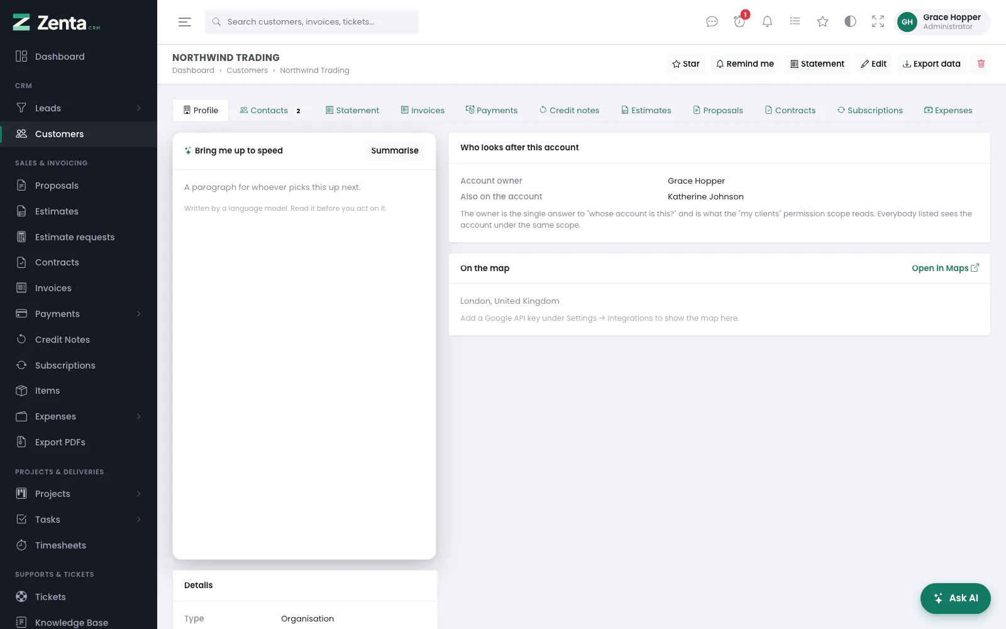The height and width of the screenshot is (629, 1006).
Task: Click the Remind me button
Action: 745,64
